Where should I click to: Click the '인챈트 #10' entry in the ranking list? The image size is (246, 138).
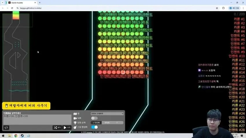click(x=236, y=56)
